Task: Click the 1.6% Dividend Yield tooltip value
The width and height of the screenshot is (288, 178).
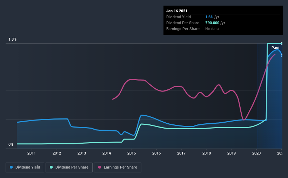Action: pyautogui.click(x=209, y=17)
